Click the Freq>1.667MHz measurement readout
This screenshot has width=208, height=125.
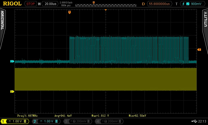(x=28, y=116)
